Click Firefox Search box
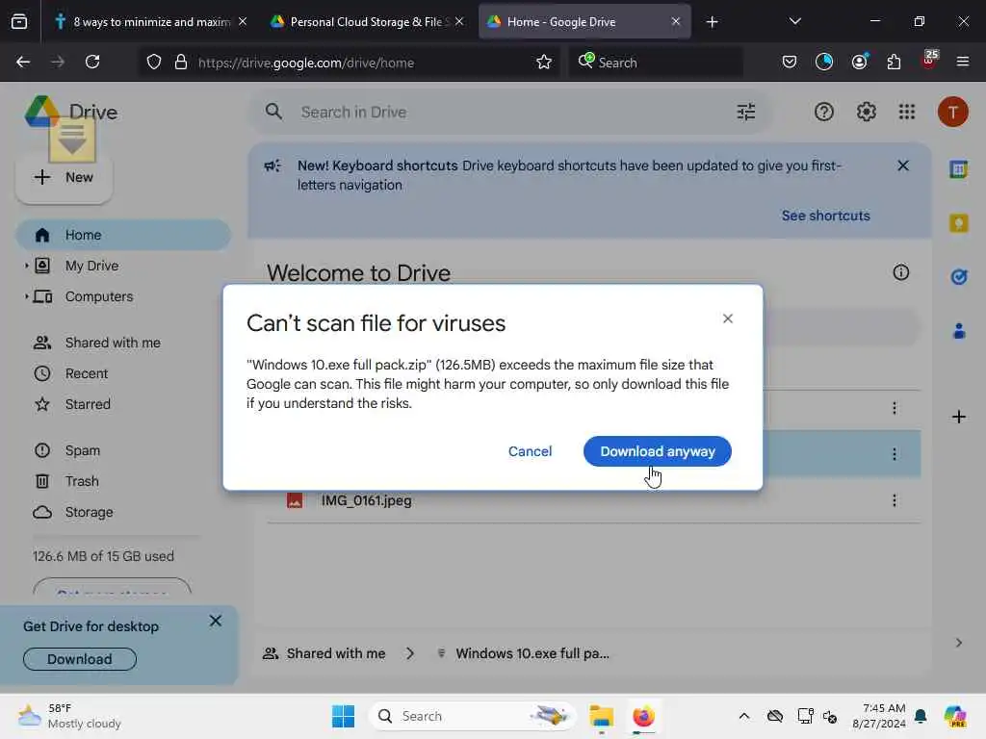Image resolution: width=986 pixels, height=739 pixels. click(x=656, y=63)
